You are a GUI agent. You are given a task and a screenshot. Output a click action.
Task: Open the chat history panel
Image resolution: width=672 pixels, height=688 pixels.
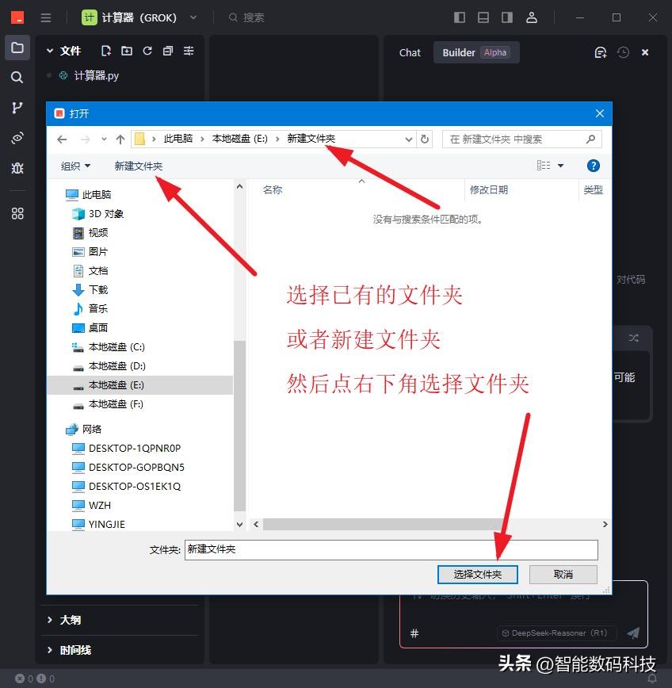pos(624,52)
